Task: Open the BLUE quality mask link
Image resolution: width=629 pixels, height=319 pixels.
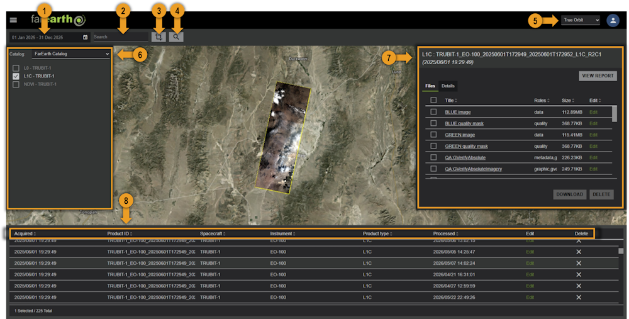Action: [x=464, y=123]
